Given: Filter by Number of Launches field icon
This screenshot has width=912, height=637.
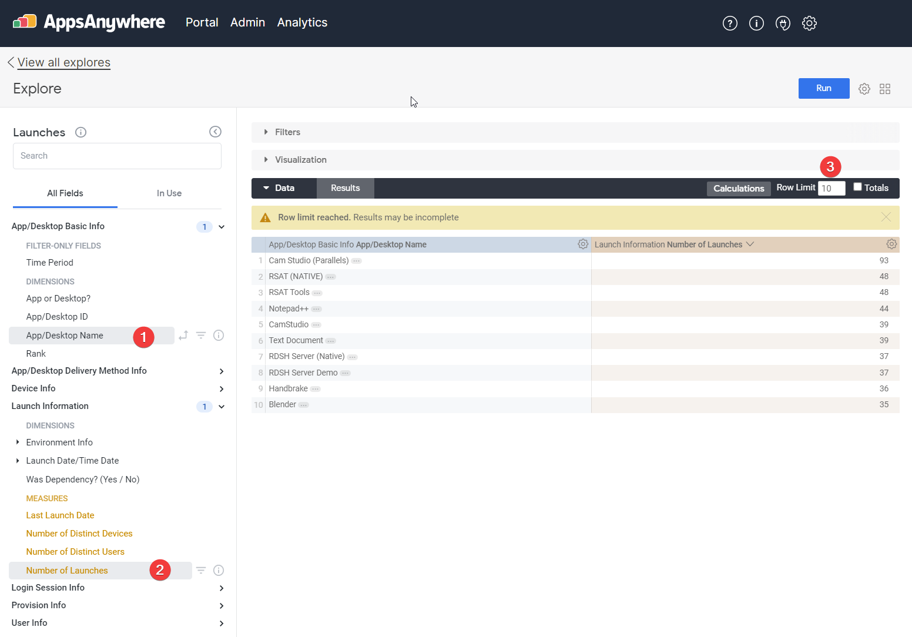Looking at the screenshot, I should [201, 570].
